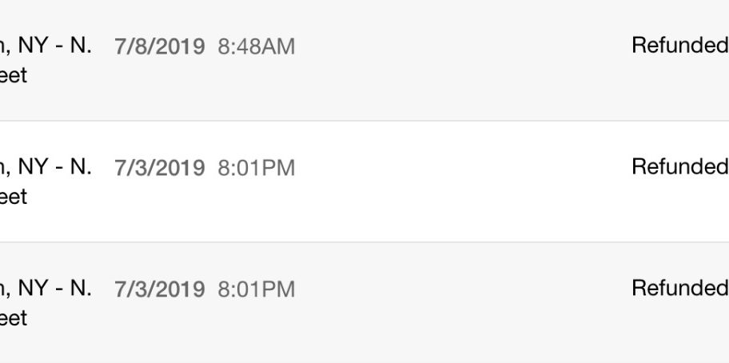Click the 7/3/2019 date in the last row
The height and width of the screenshot is (363, 729).
coord(160,289)
